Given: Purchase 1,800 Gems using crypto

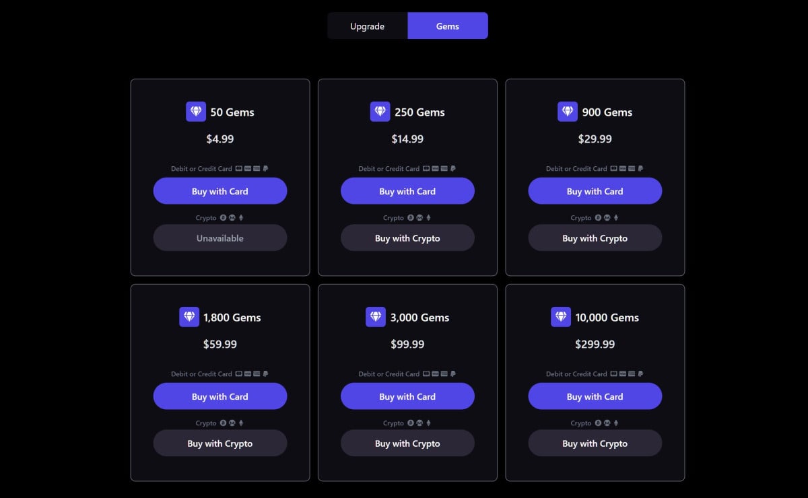Looking at the screenshot, I should coord(220,443).
